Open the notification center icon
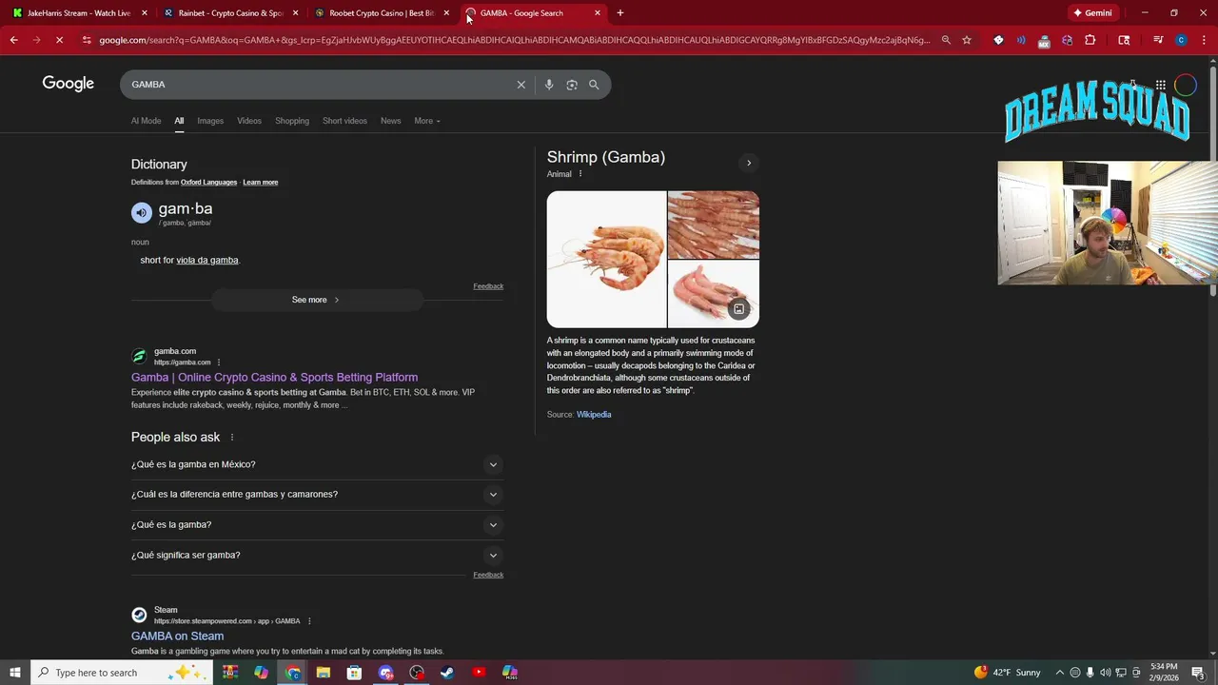The width and height of the screenshot is (1218, 685). [x=1199, y=673]
